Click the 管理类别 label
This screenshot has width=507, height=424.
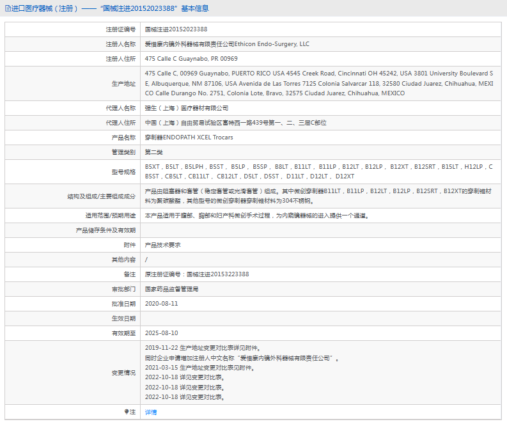point(123,152)
